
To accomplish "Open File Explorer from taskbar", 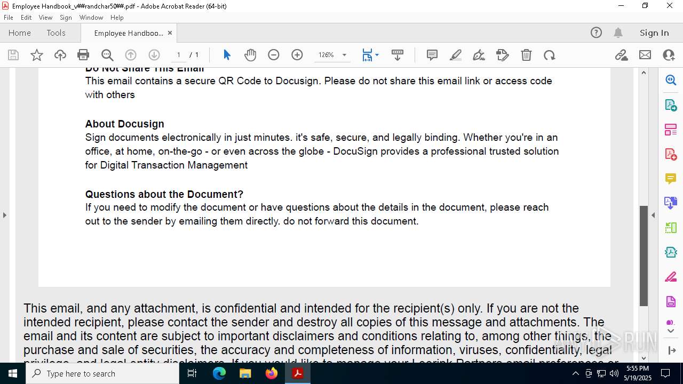I will pyautogui.click(x=245, y=373).
